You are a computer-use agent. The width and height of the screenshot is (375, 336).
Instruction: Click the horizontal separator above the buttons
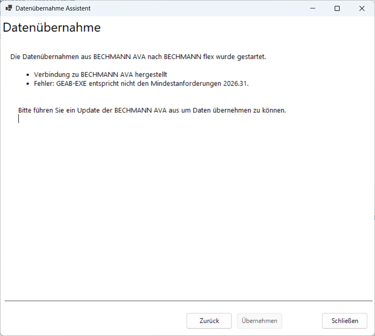coord(188,301)
